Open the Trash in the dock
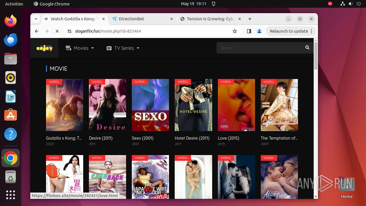Image resolution: width=366 pixels, height=206 pixels. [x=11, y=177]
